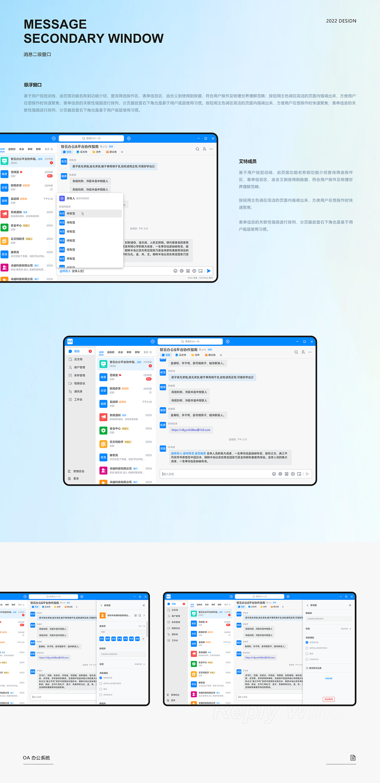Click the pop-out window icon in the middle window input
380x783 pixels.
coord(299,474)
